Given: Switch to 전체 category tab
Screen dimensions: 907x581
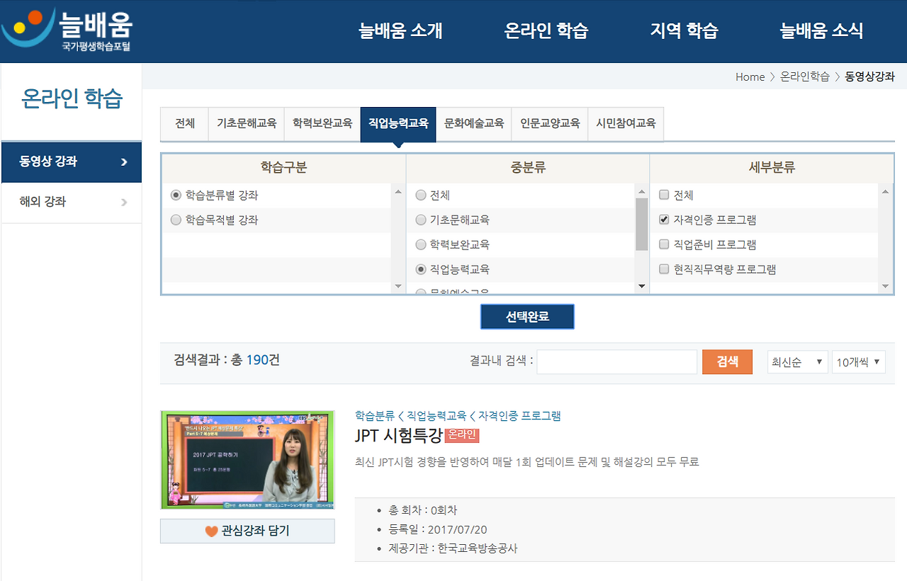Looking at the screenshot, I should coord(185,123).
